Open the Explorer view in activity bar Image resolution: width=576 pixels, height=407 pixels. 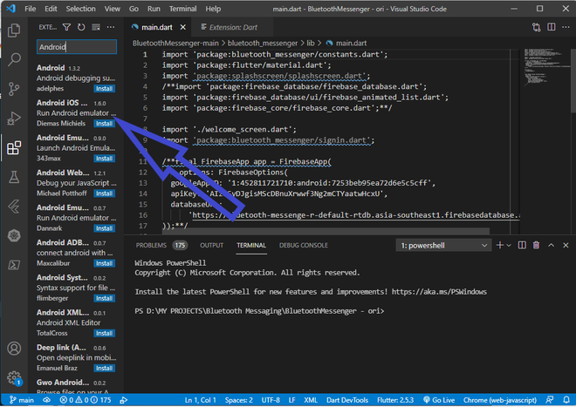click(14, 31)
